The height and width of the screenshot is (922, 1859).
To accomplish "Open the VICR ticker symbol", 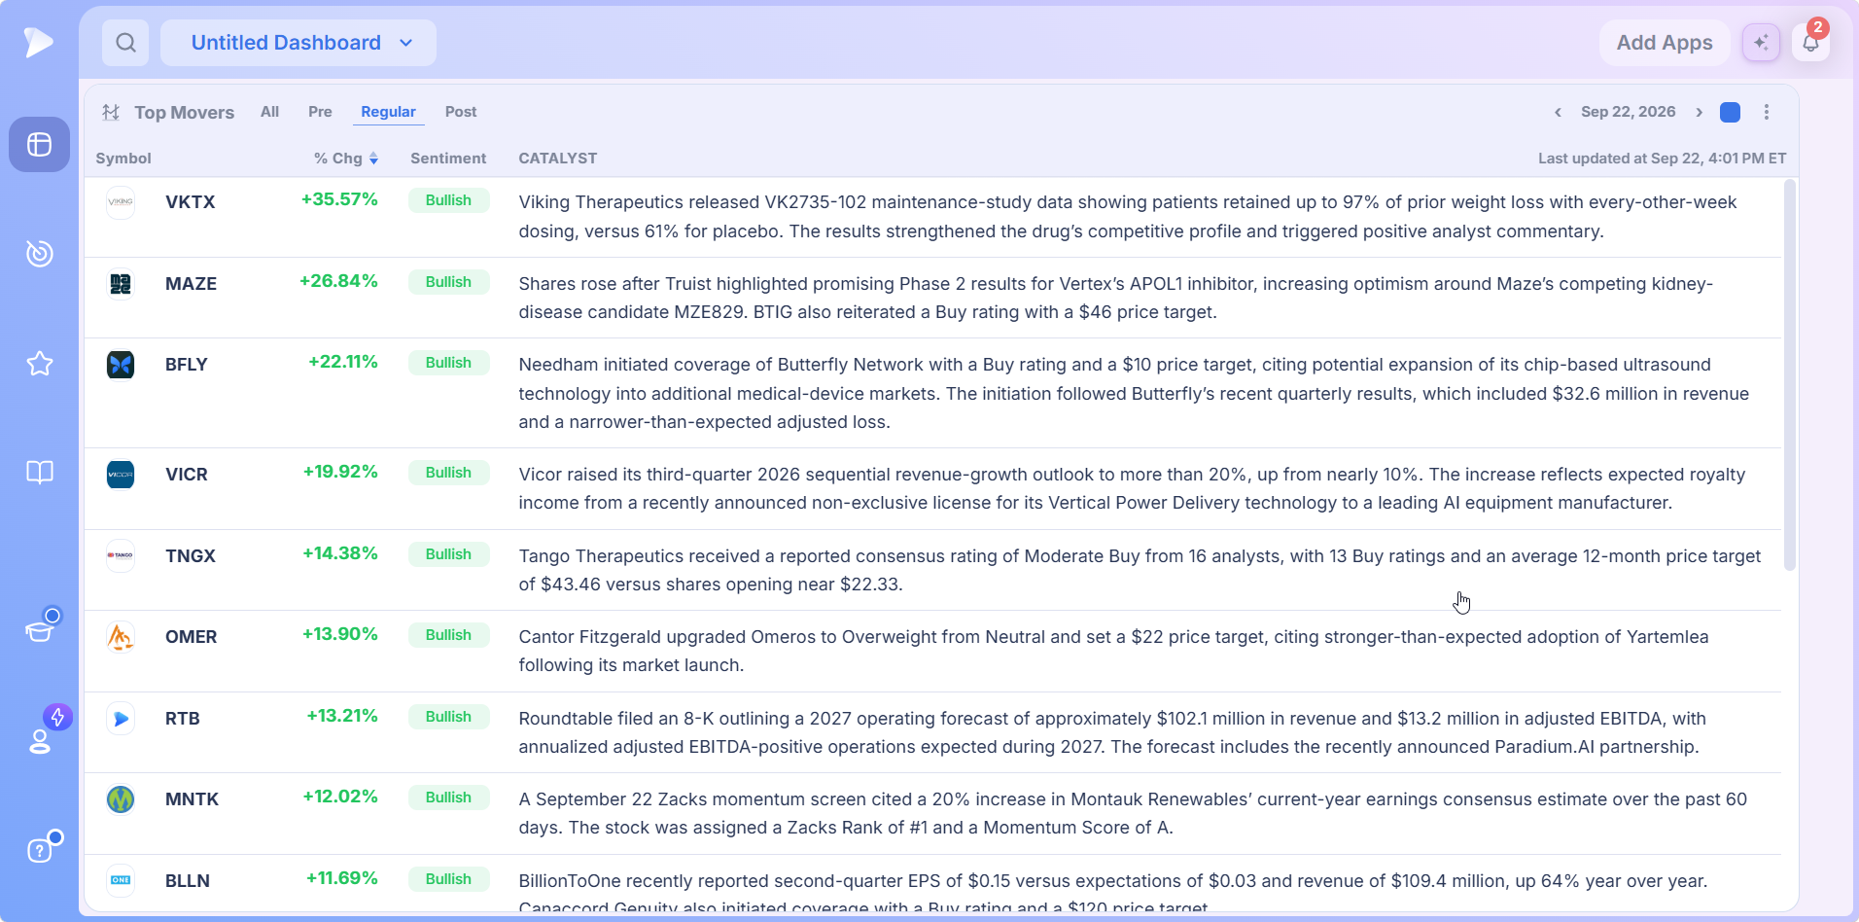I will click(187, 475).
